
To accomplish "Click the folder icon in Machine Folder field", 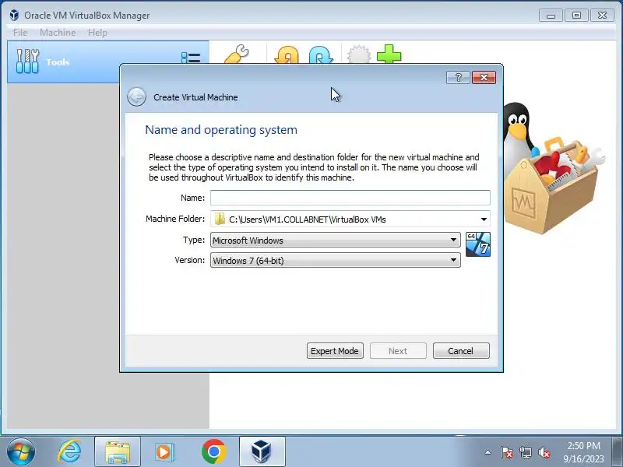I will coord(220,219).
